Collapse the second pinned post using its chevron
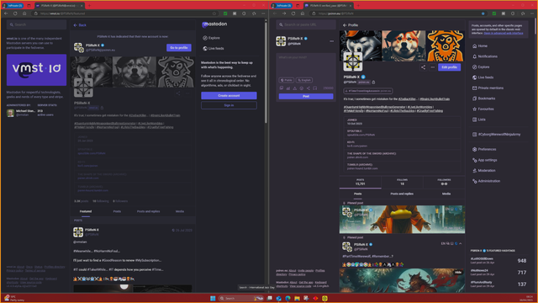Viewport: 538px width, 303px height. click(x=461, y=243)
